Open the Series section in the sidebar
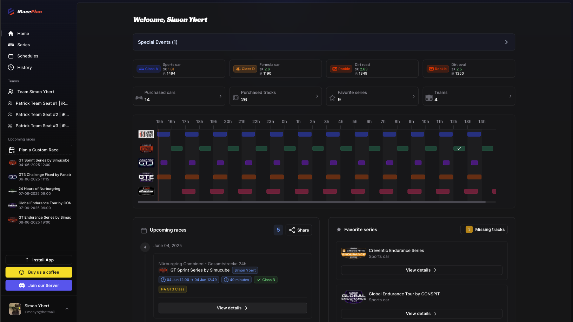The height and width of the screenshot is (322, 573). click(x=24, y=44)
